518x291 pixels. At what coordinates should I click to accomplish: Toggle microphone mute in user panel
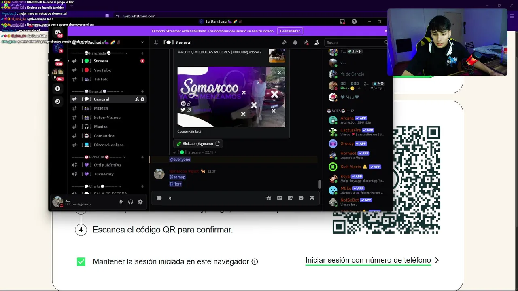(x=121, y=202)
